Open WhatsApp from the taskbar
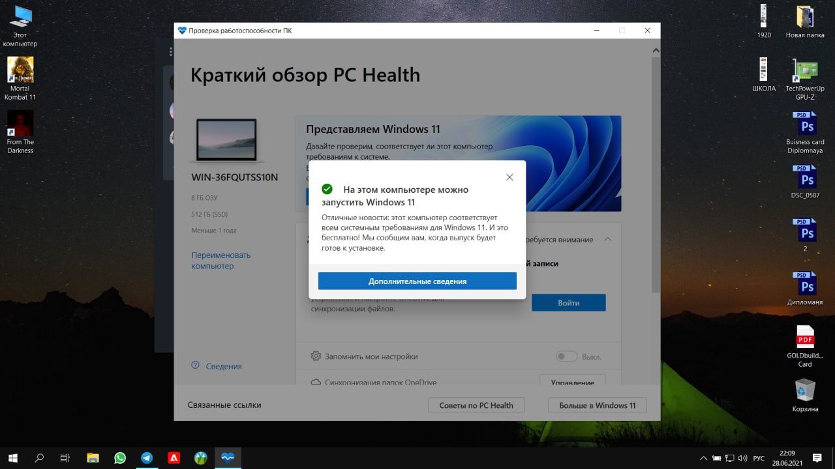835x469 pixels. click(x=120, y=458)
